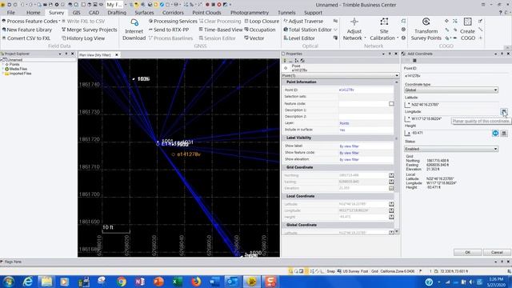Click Convert CSV to FXL
The width and height of the screenshot is (512, 288).
(x=26, y=38)
